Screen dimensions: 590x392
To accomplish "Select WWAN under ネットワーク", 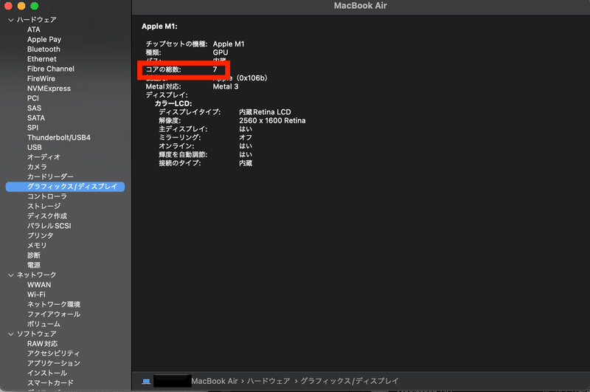I will [39, 285].
